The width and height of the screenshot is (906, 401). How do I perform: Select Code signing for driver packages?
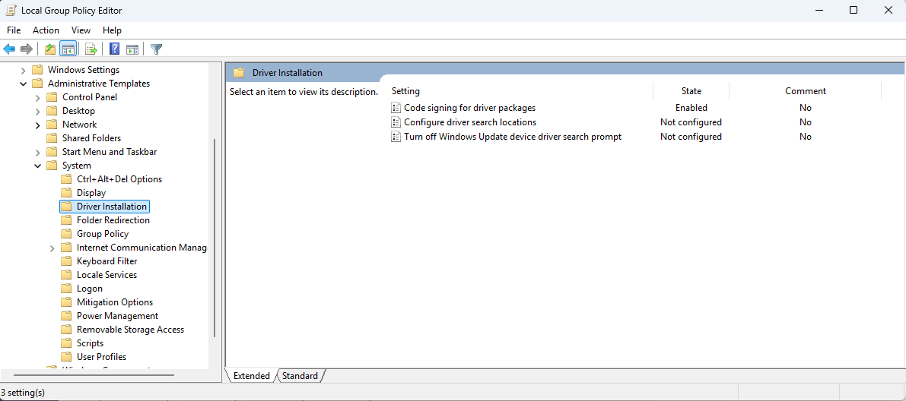click(x=470, y=108)
